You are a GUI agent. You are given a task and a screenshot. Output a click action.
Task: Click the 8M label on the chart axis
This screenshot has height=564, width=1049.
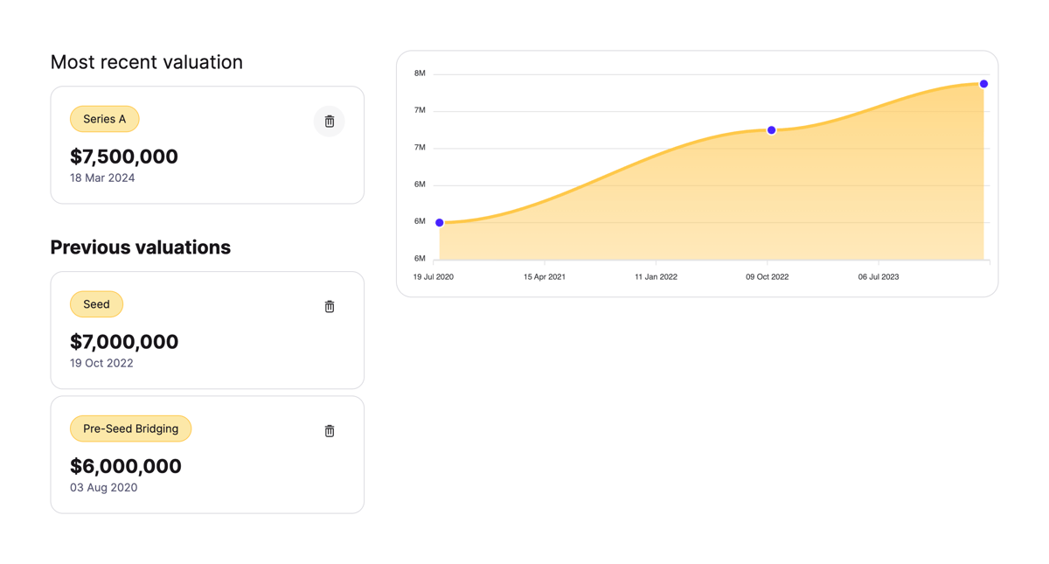click(419, 73)
